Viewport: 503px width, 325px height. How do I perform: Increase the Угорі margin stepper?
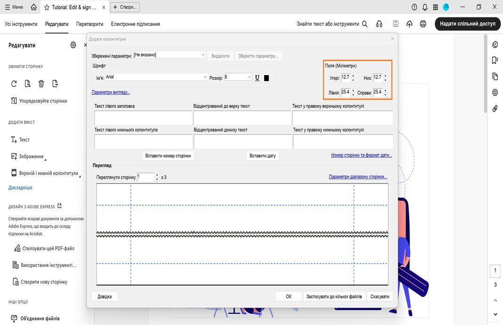click(x=354, y=76)
